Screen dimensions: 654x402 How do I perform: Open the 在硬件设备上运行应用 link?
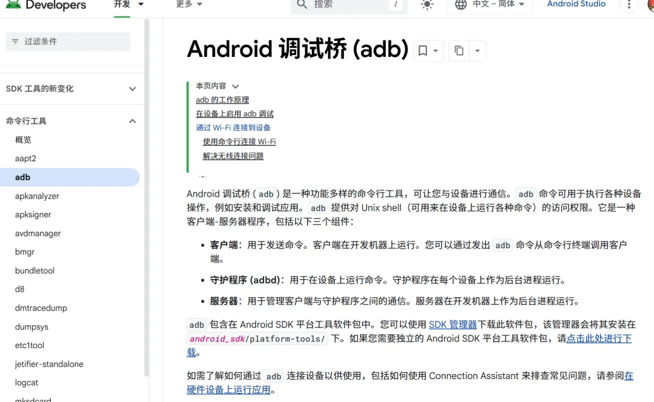coord(228,390)
